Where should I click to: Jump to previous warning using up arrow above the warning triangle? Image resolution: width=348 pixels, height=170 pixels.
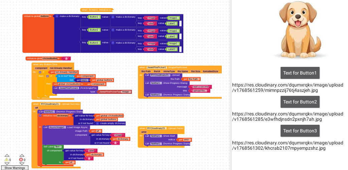[7, 155]
